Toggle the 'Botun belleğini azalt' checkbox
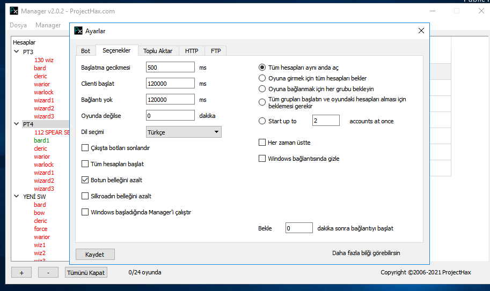Image resolution: width=490 pixels, height=291 pixels. 85,180
